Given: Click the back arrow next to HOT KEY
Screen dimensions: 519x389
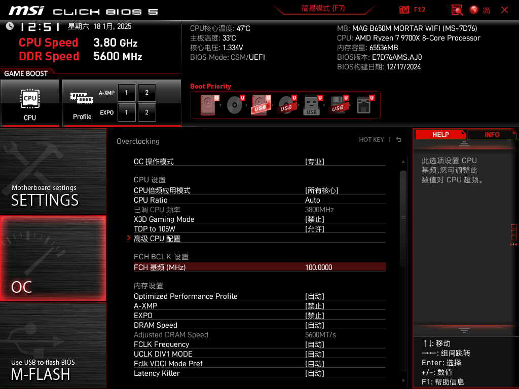Looking at the screenshot, I should (x=399, y=140).
